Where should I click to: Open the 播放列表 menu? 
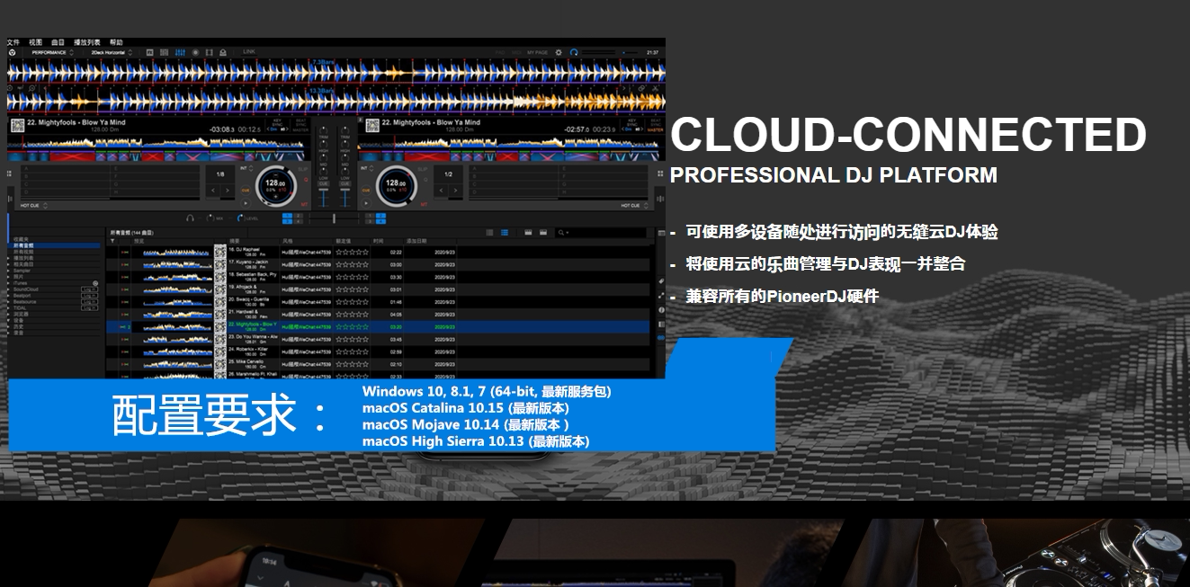pyautogui.click(x=87, y=42)
